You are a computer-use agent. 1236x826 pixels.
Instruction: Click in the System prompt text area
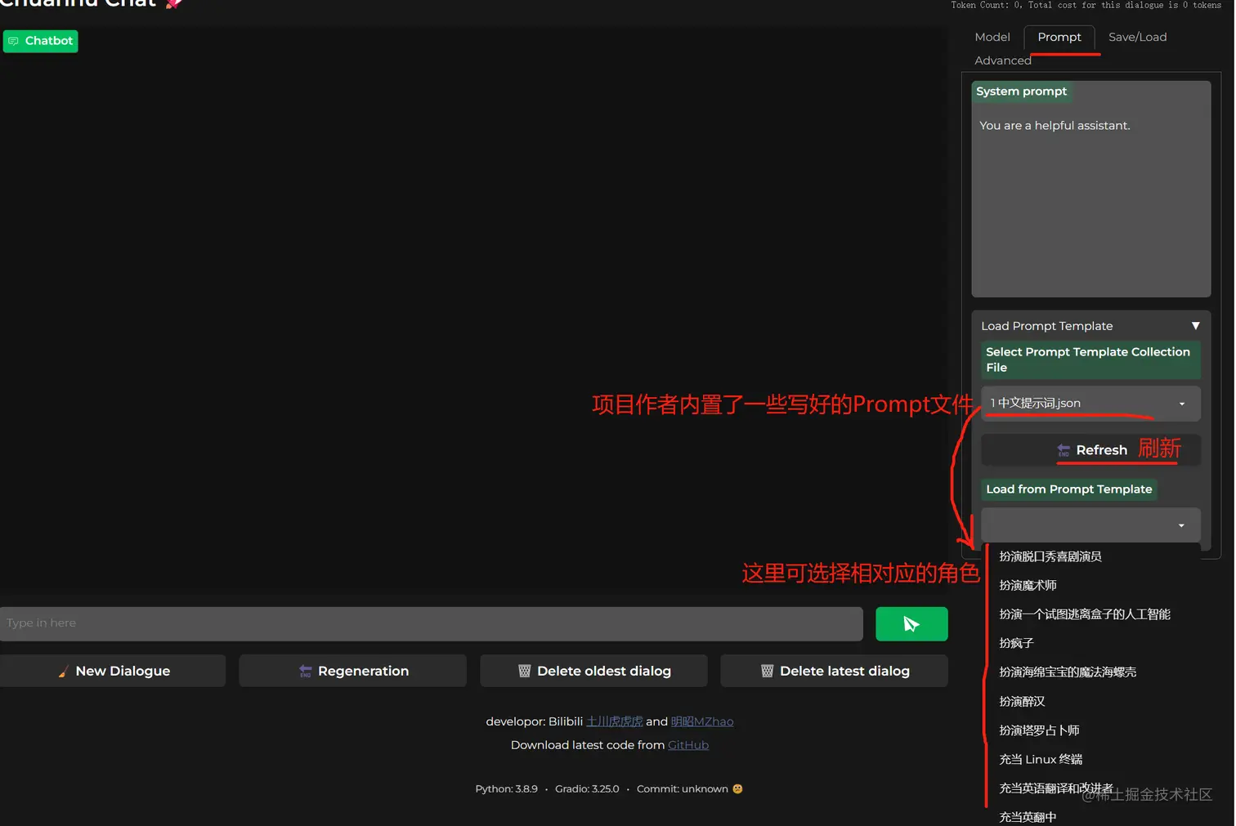[1090, 200]
